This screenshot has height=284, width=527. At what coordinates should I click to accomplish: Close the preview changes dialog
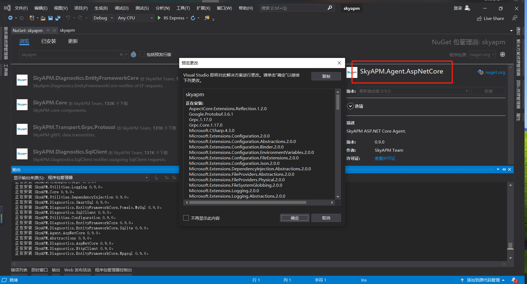339,63
